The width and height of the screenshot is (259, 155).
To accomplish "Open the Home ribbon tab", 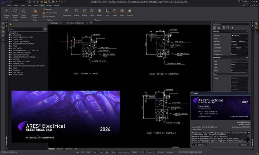I will 9,6.
